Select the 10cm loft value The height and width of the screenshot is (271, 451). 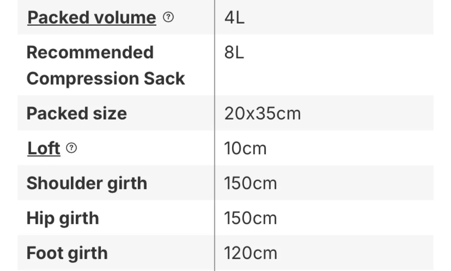pyautogui.click(x=246, y=147)
